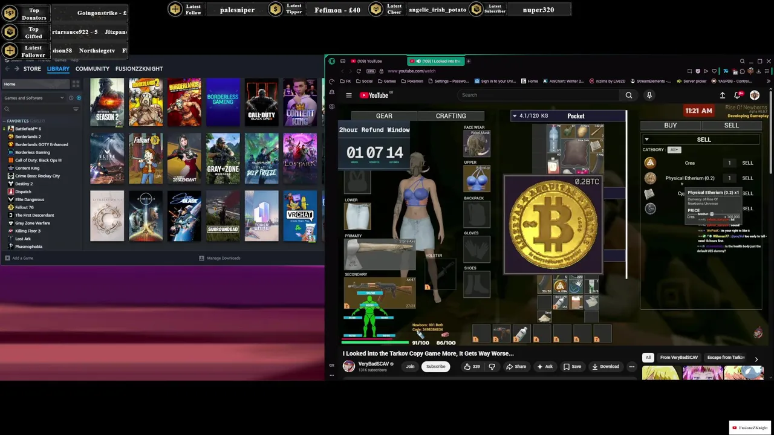Open the YouTube hamburger guide menu
Viewport: 774px width, 435px height.
tap(349, 95)
